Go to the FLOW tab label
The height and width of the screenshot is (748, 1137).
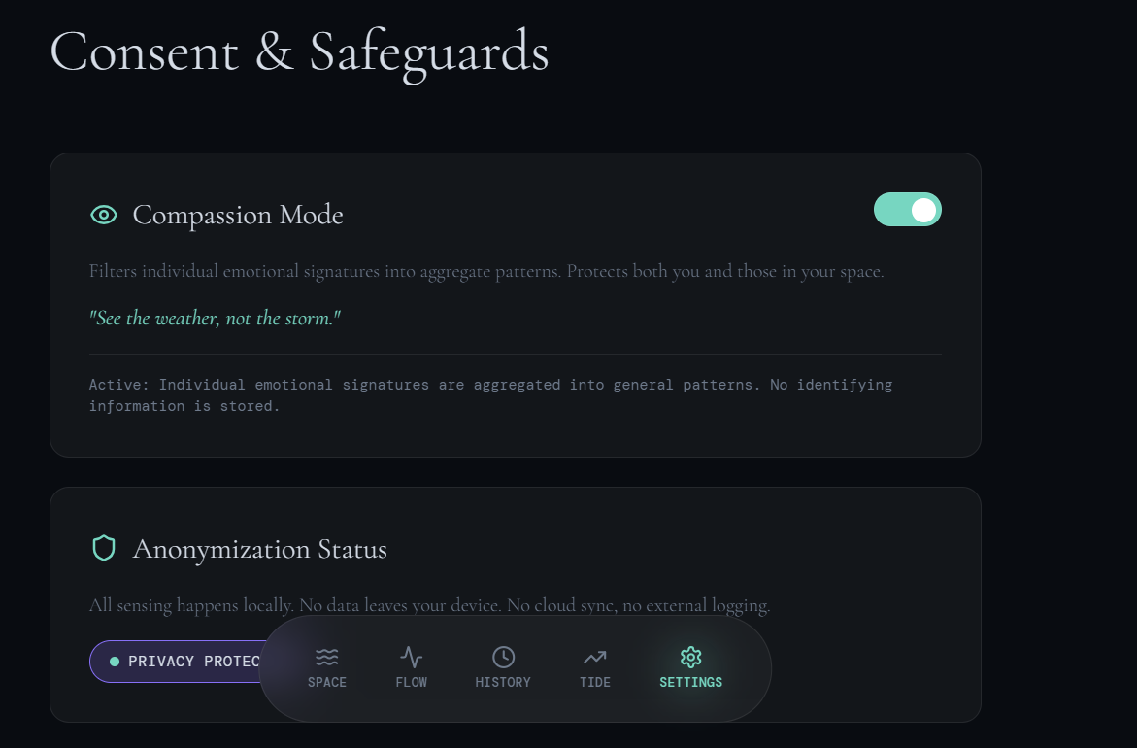[411, 682]
